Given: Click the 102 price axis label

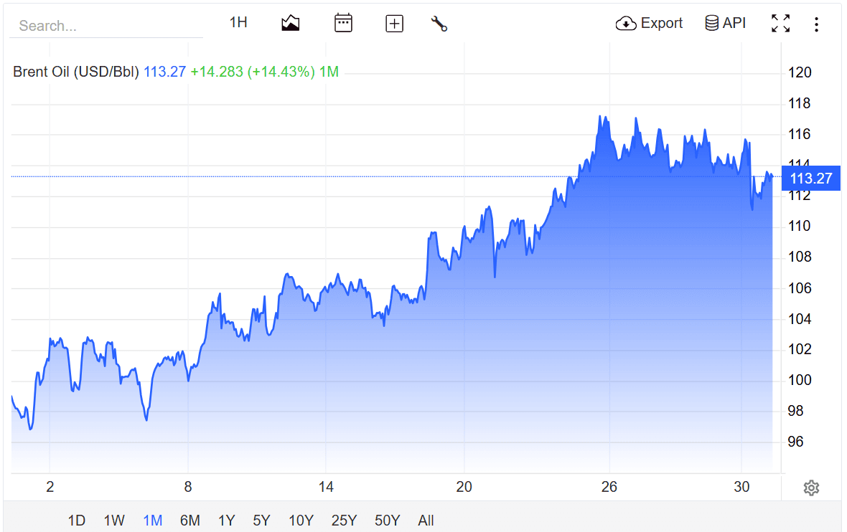Looking at the screenshot, I should 800,349.
